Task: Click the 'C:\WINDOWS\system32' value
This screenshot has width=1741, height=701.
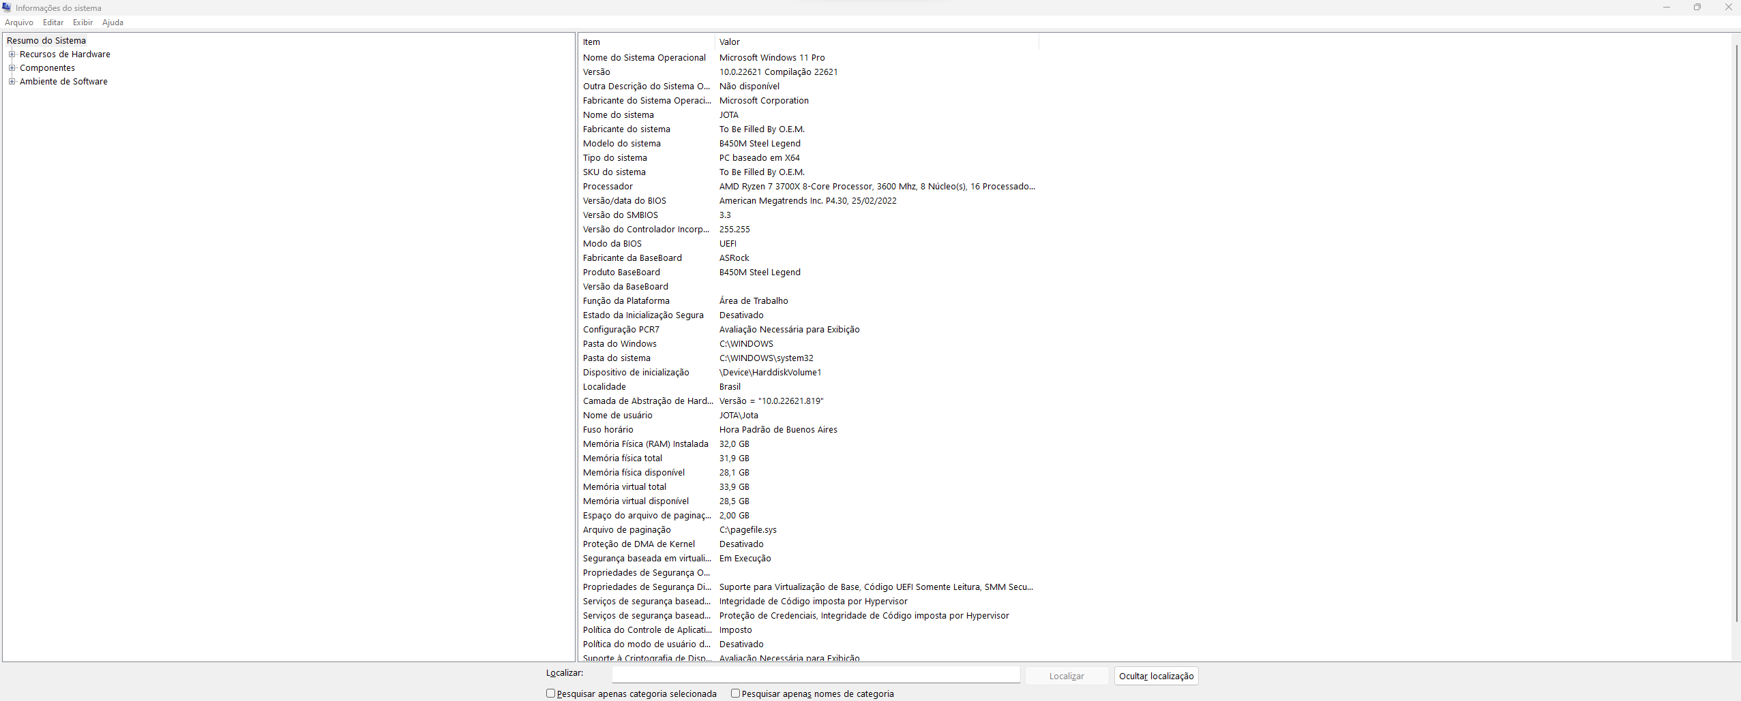Action: click(x=767, y=358)
